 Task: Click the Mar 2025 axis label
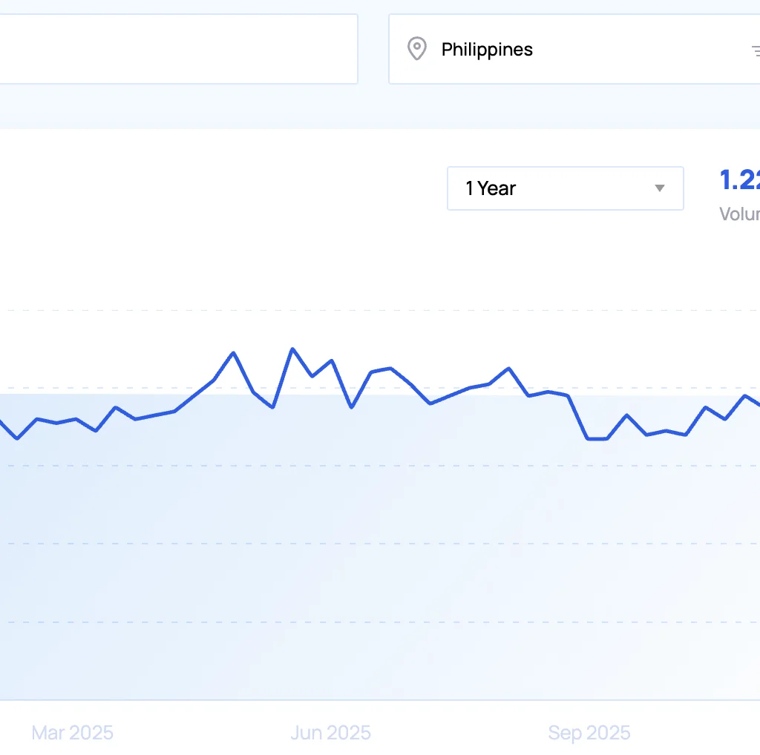71,733
